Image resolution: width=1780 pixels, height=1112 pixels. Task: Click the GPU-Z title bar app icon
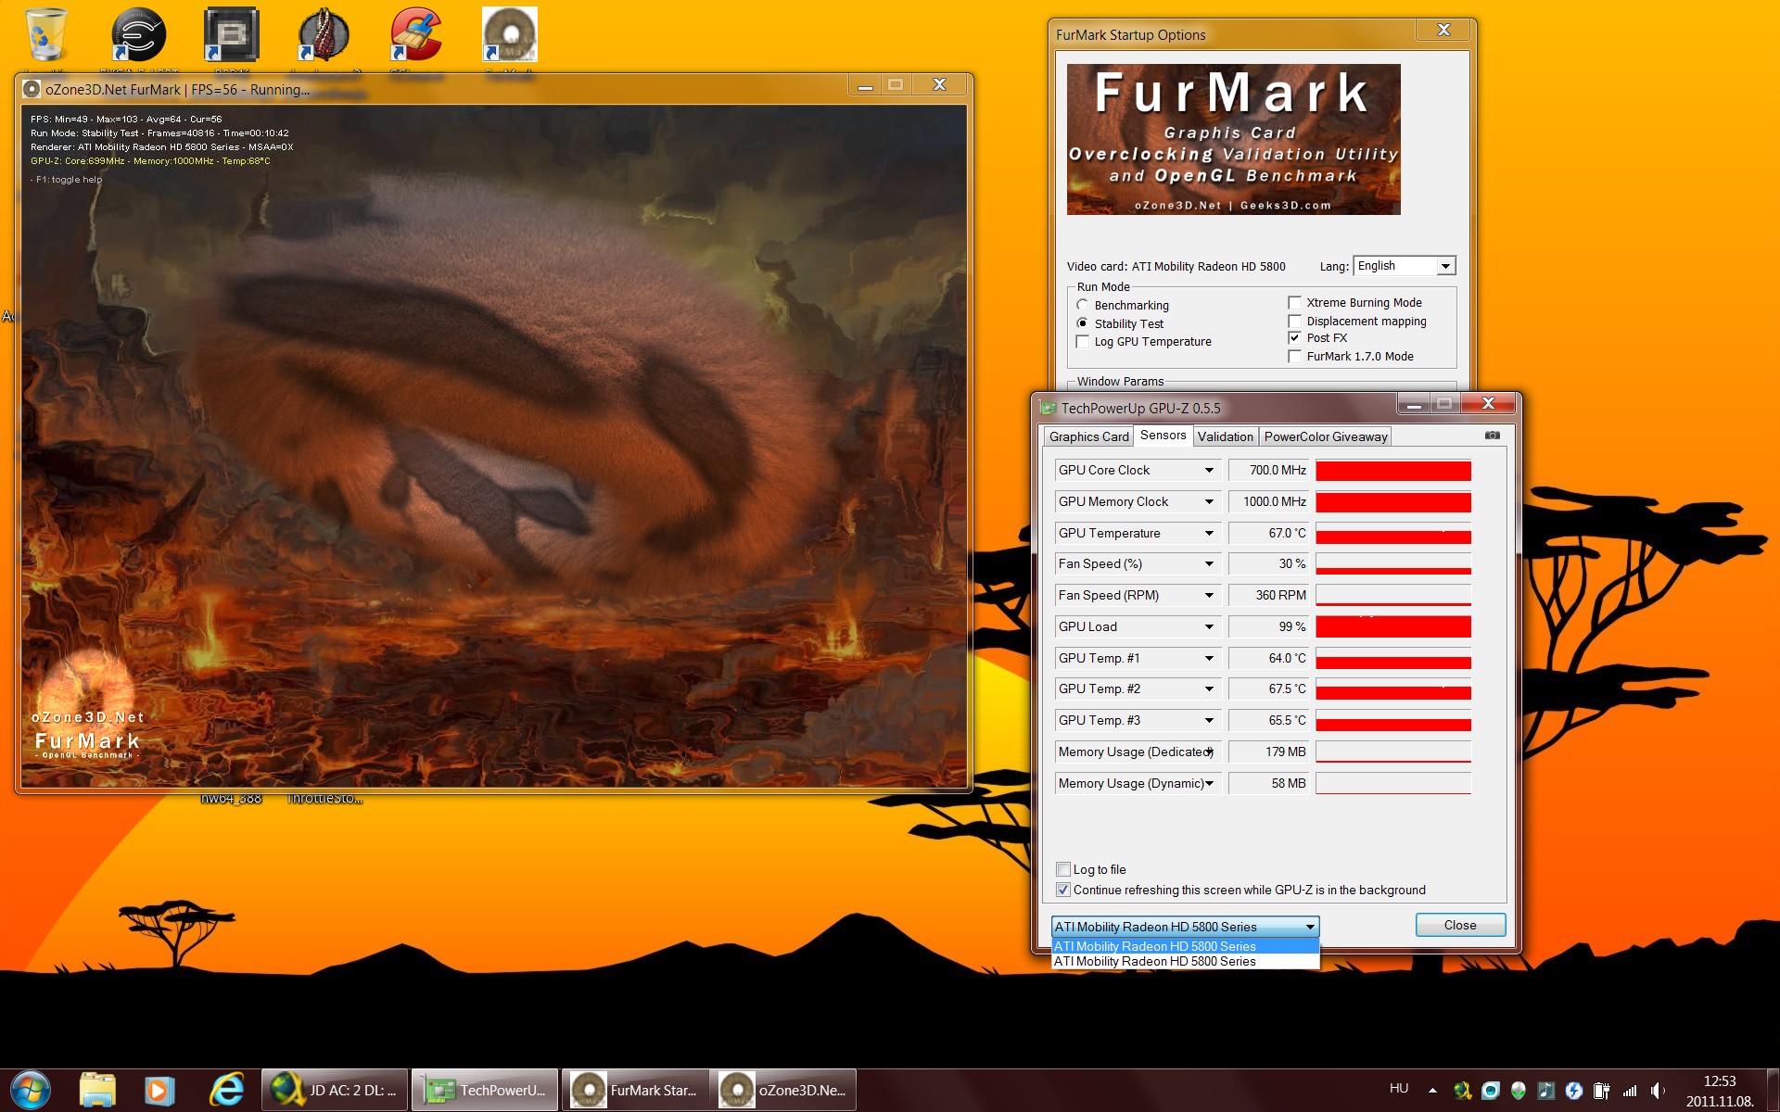click(1048, 408)
